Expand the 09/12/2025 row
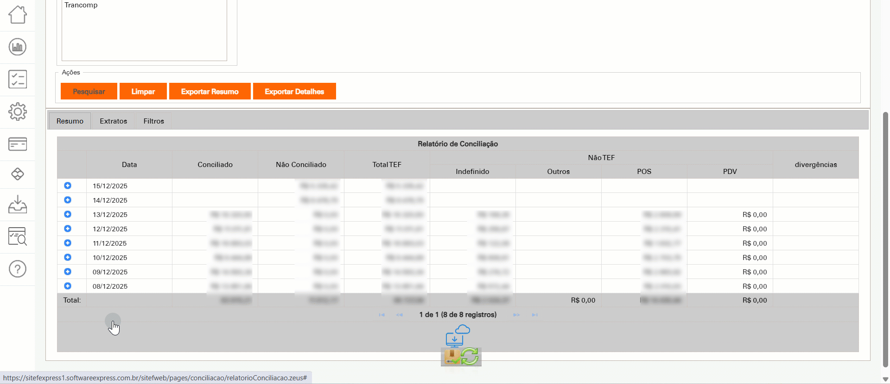Image resolution: width=890 pixels, height=384 pixels. pos(68,272)
